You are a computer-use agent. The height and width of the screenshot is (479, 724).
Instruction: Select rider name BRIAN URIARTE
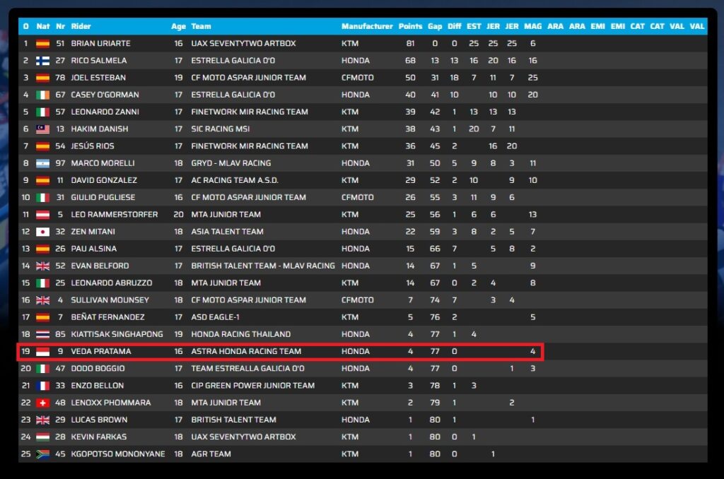coord(100,43)
